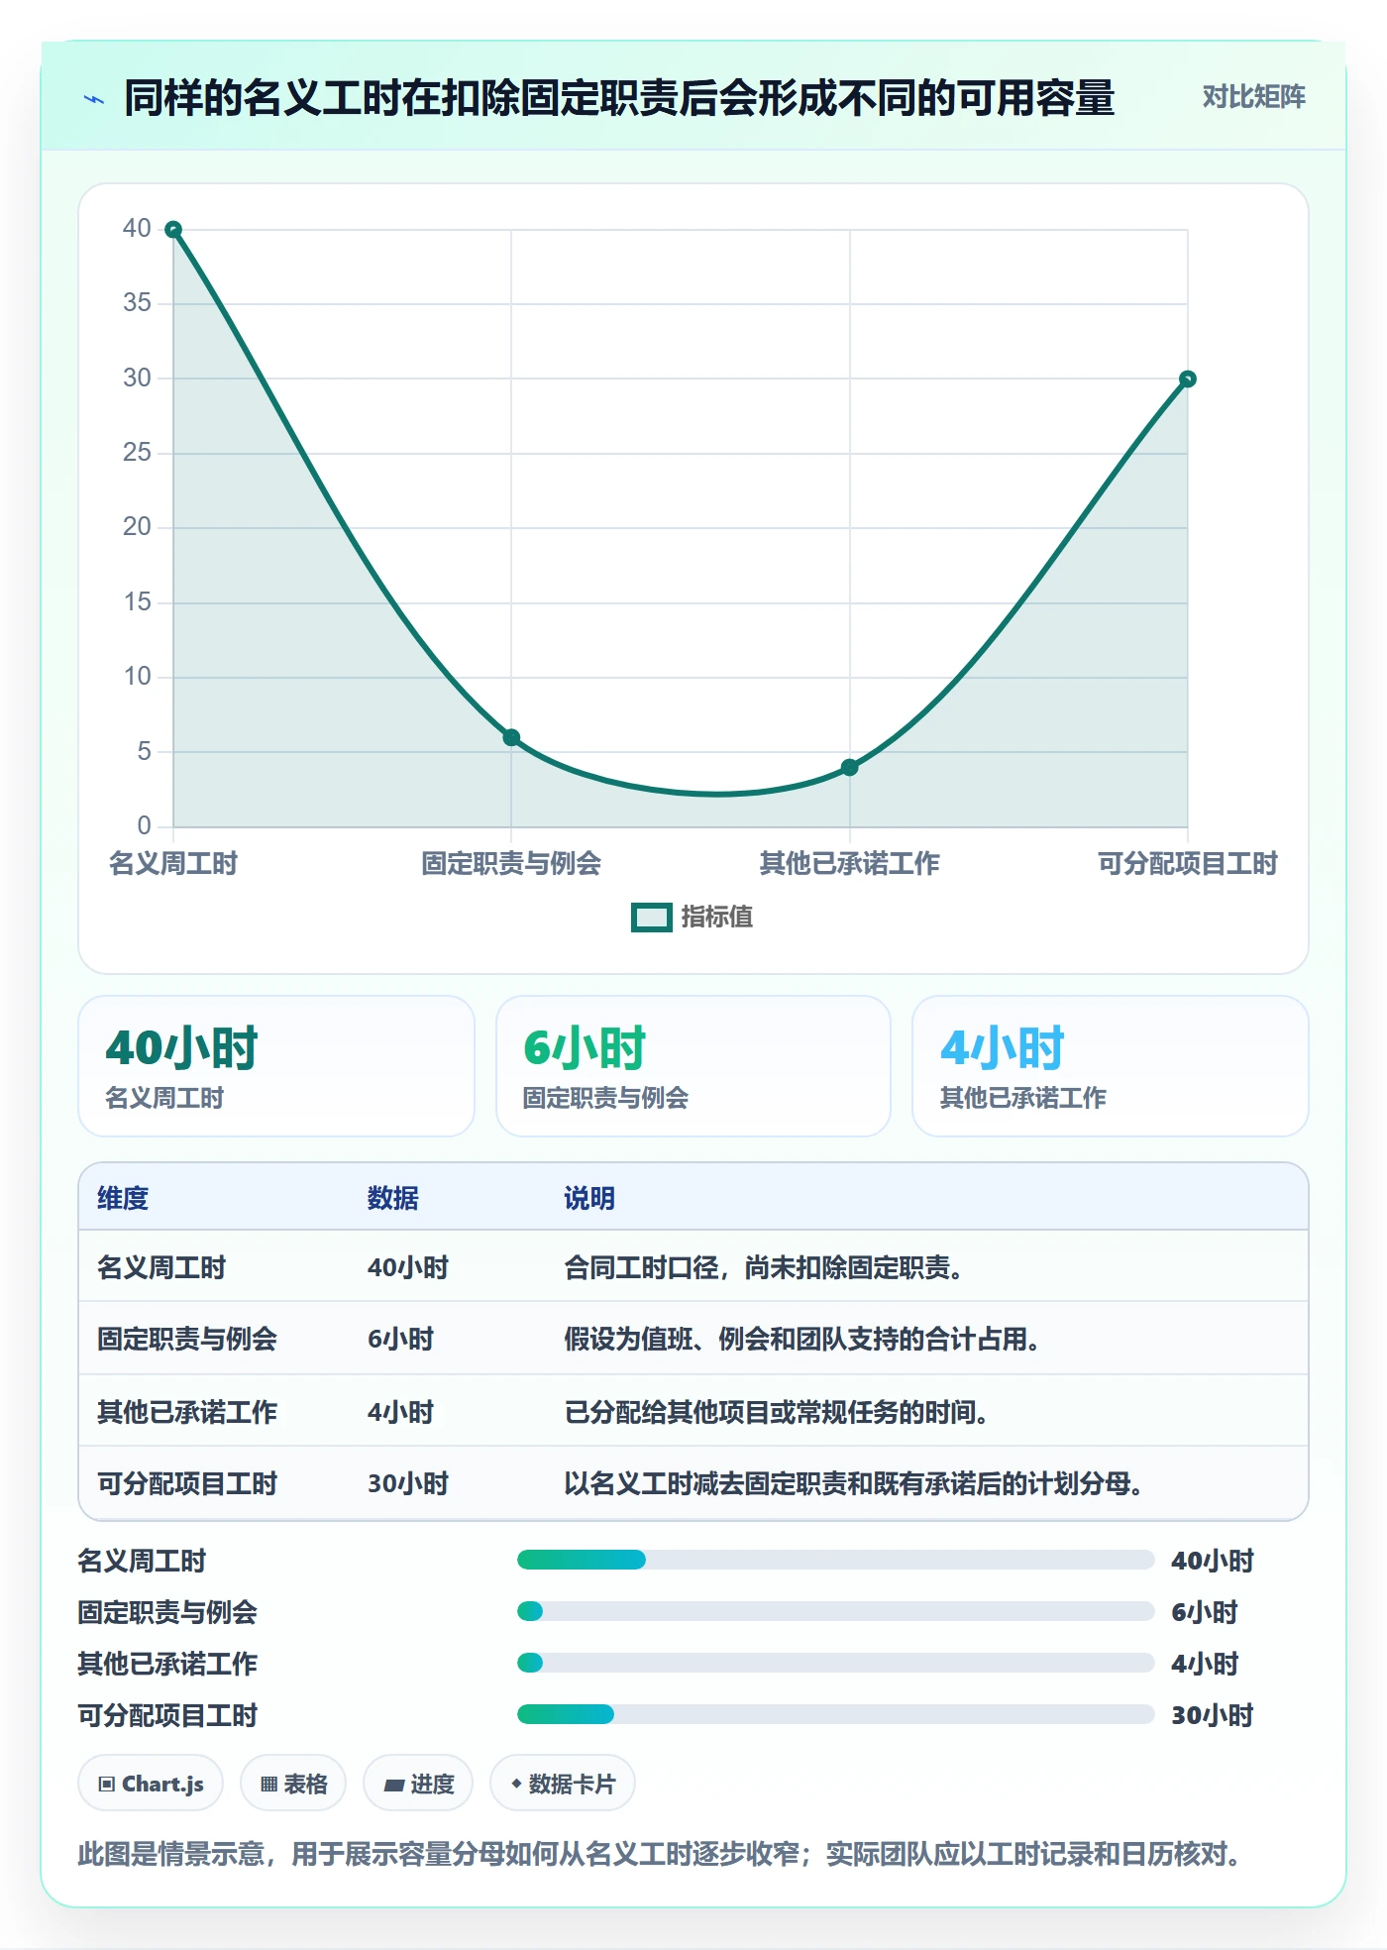Click the 进度 tag chip
1387x1950 pixels.
click(418, 1785)
